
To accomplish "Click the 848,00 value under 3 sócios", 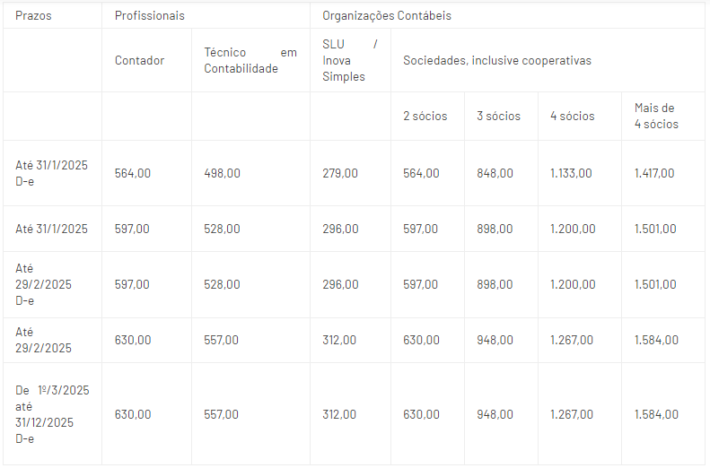I will pyautogui.click(x=495, y=173).
